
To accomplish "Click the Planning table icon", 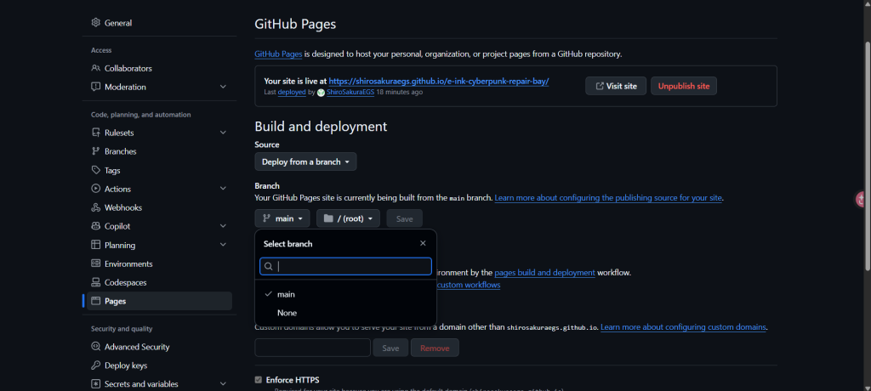I will click(95, 245).
